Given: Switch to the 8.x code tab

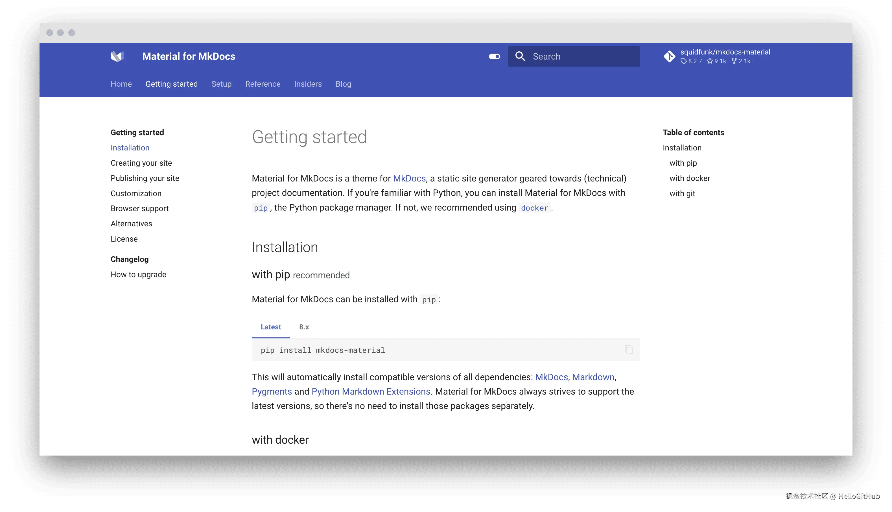Looking at the screenshot, I should tap(304, 327).
